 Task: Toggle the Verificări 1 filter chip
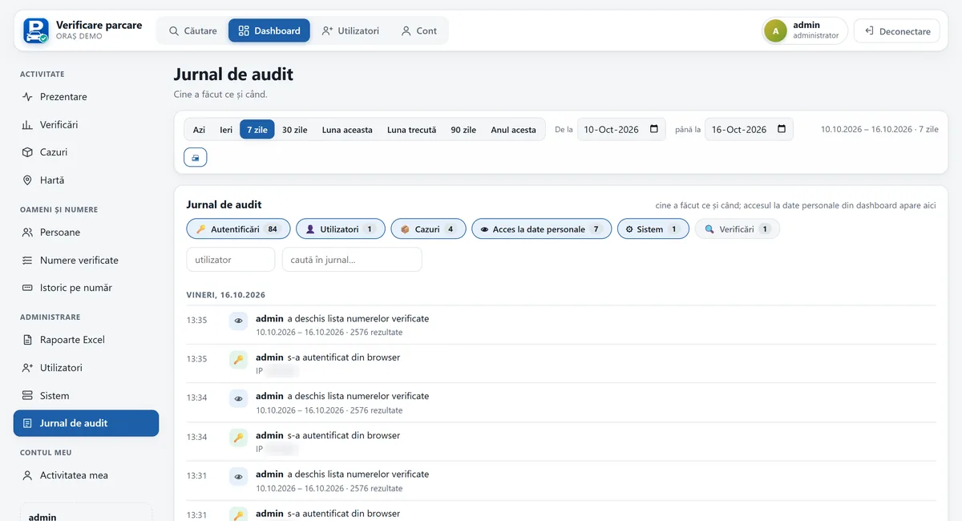coord(737,229)
